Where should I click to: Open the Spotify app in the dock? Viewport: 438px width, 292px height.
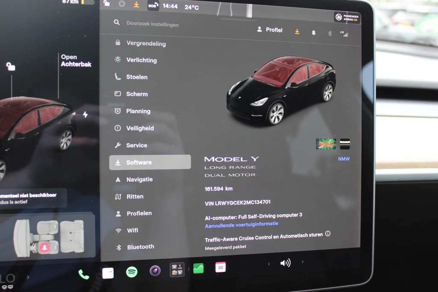[132, 271]
